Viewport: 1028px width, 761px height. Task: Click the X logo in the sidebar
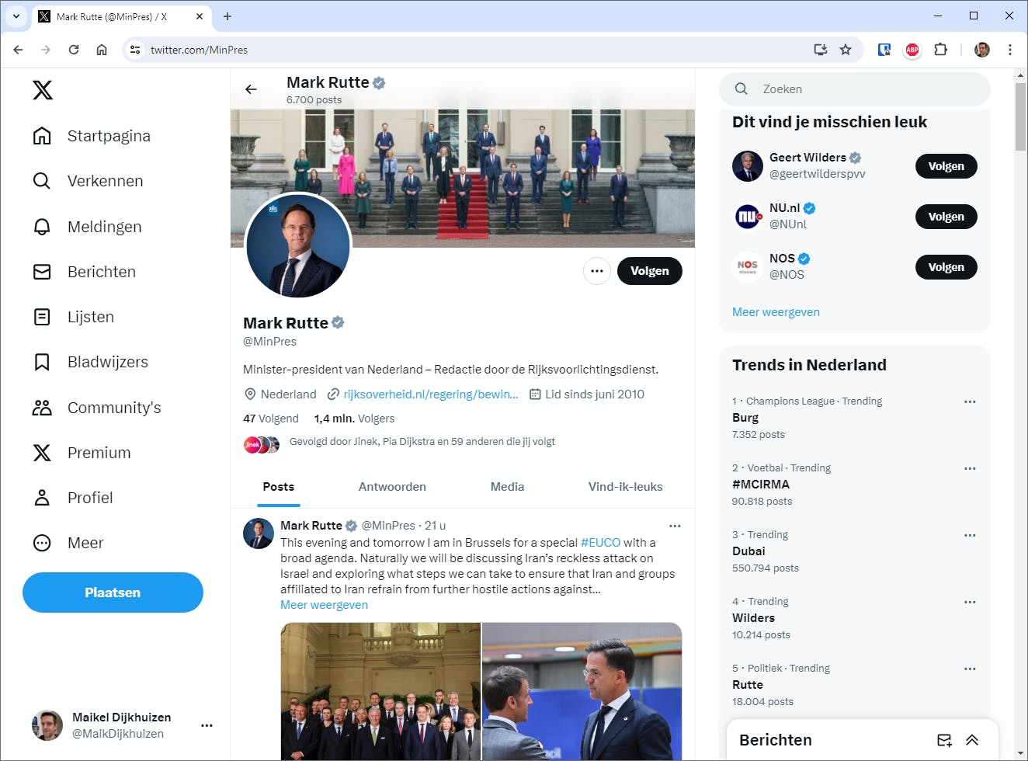[43, 90]
